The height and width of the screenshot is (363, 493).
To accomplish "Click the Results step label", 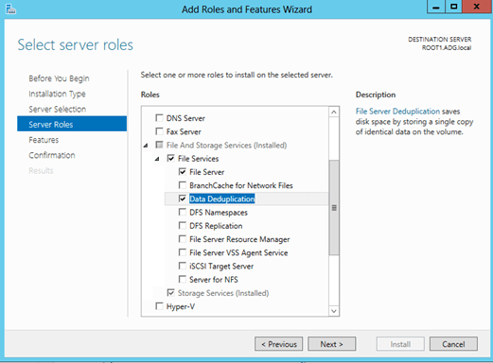I will pyautogui.click(x=41, y=170).
